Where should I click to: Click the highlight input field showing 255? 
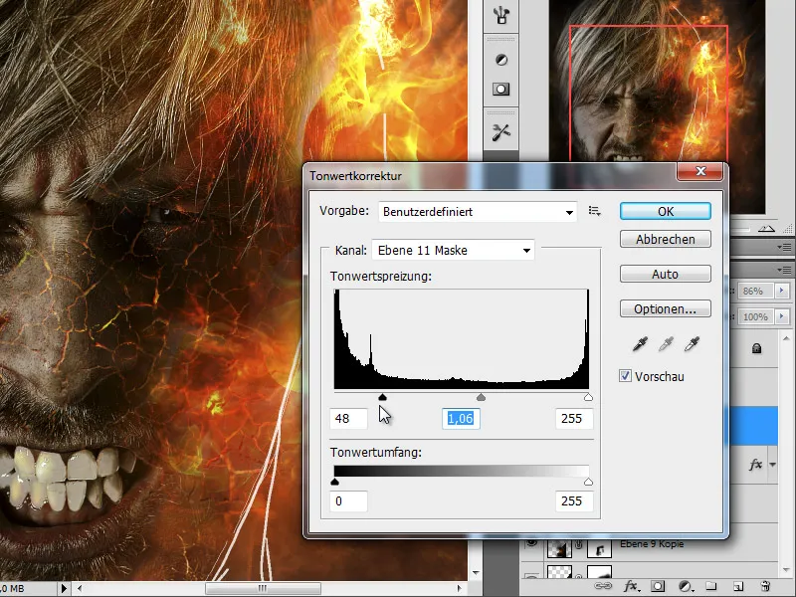point(574,418)
